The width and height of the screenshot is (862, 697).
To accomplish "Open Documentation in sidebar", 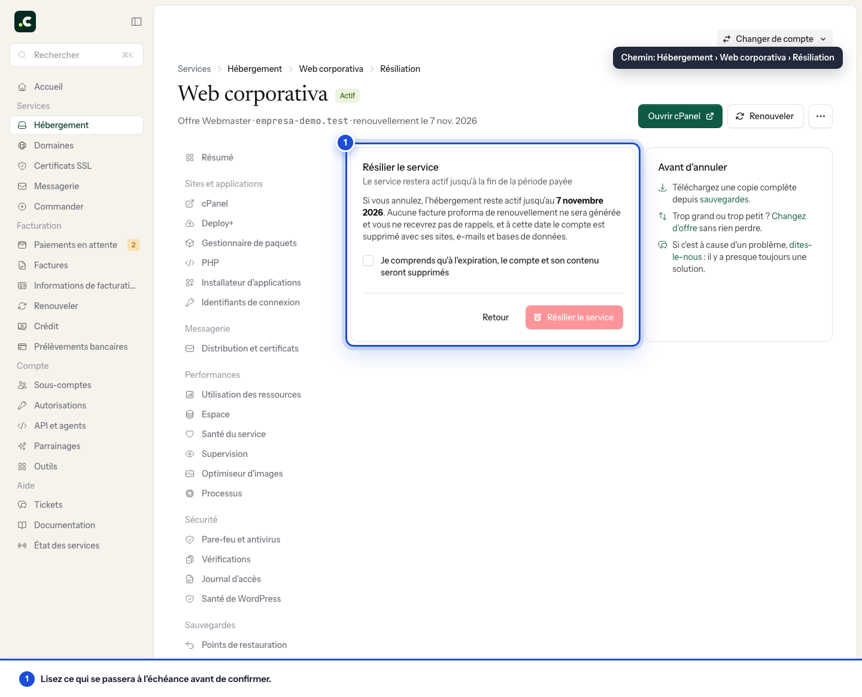I will tap(77, 525).
